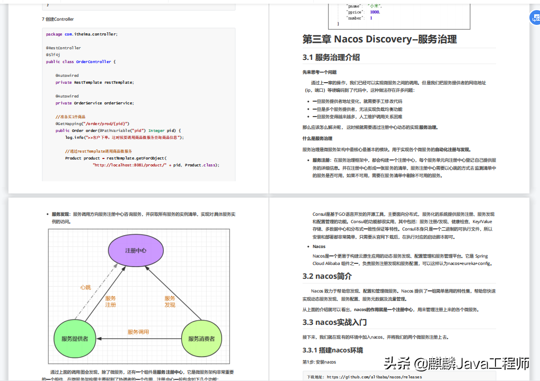Open the github.com/alibaba/nacos/releases download link
The height and width of the screenshot is (381, 540).
[x=374, y=377]
